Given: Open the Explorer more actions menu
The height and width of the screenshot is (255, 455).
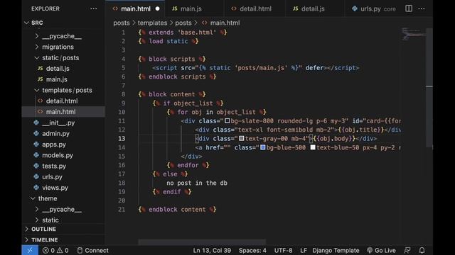Looking at the screenshot, I should pos(93,8).
